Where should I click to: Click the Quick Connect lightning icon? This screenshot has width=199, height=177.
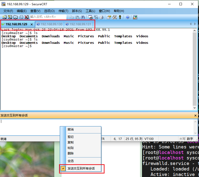click(x=10, y=17)
